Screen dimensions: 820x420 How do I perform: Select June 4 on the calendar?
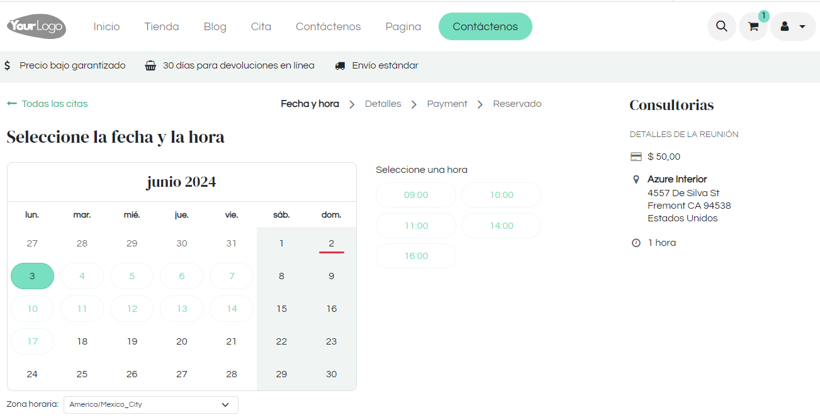click(x=82, y=276)
